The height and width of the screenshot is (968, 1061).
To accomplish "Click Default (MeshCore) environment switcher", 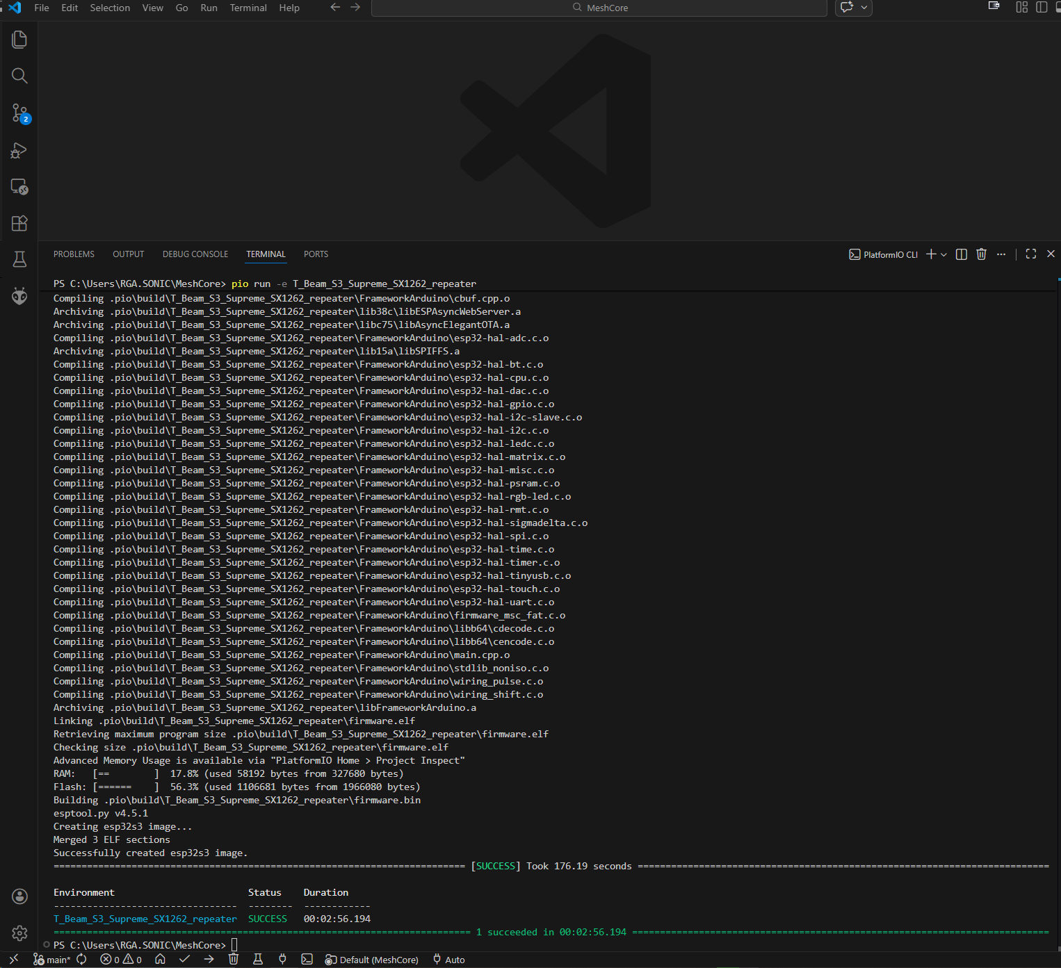I will point(372,960).
